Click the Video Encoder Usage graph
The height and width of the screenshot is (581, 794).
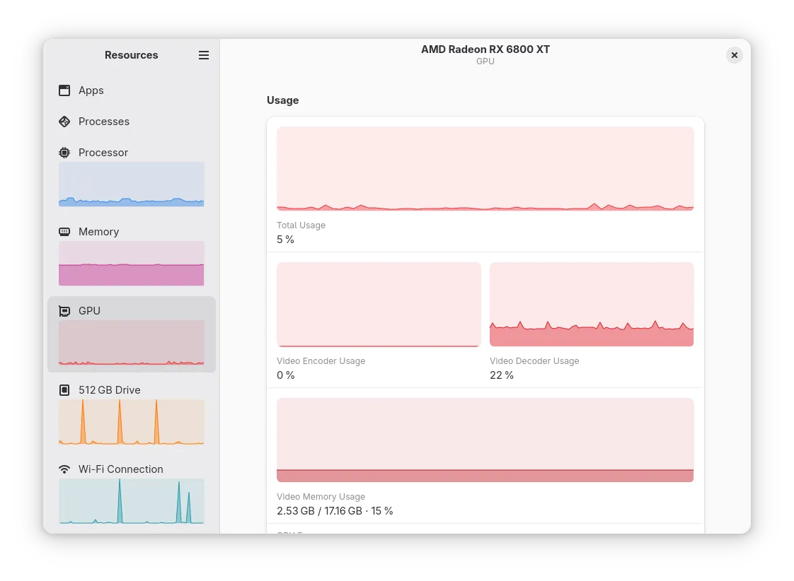379,304
